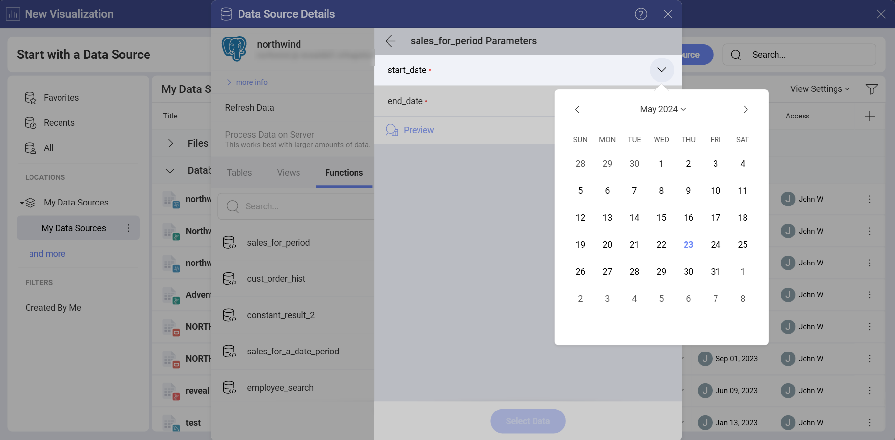Open Favorites in the sidebar
This screenshot has height=440, width=895.
(61, 98)
